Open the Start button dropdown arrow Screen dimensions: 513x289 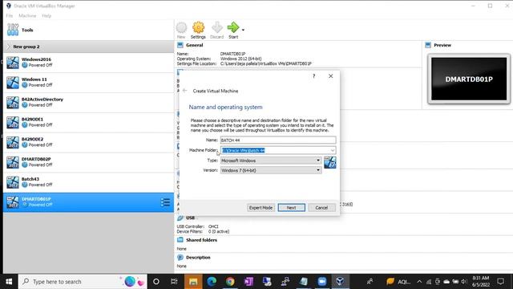[243, 31]
